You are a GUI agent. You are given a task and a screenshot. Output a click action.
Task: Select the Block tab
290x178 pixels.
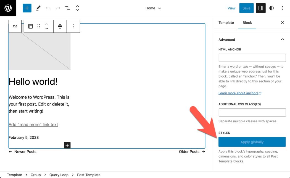click(247, 23)
